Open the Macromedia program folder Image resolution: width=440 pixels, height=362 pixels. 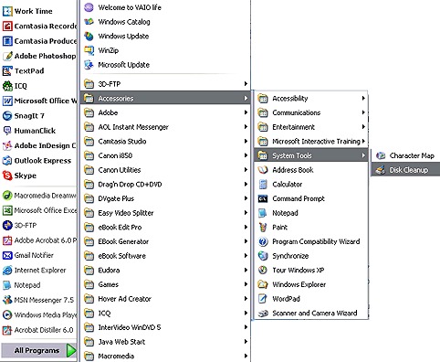tap(165, 356)
